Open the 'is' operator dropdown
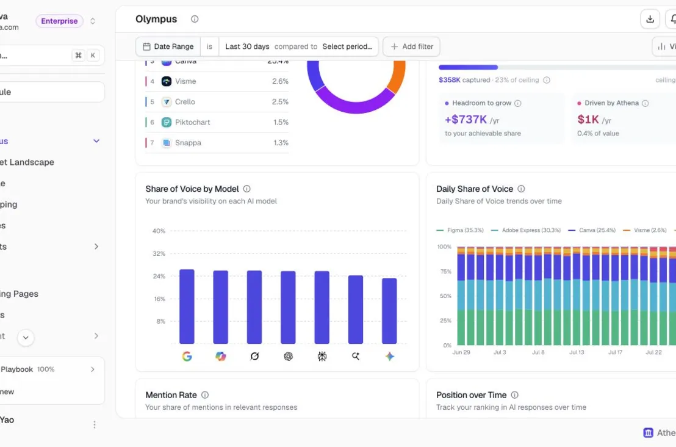Viewport: 676px width, 447px height. click(x=209, y=46)
